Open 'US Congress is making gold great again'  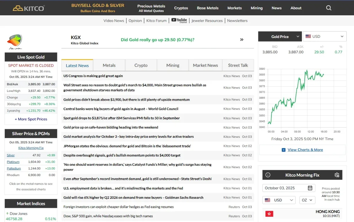click(x=93, y=76)
